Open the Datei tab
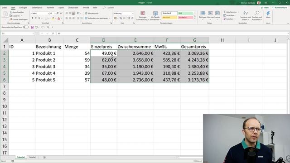290x163 pixels. pyautogui.click(x=4, y=8)
